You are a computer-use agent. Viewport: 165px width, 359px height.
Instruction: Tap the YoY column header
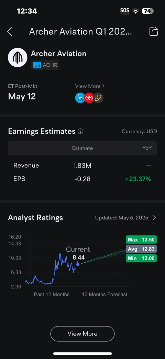click(x=147, y=148)
